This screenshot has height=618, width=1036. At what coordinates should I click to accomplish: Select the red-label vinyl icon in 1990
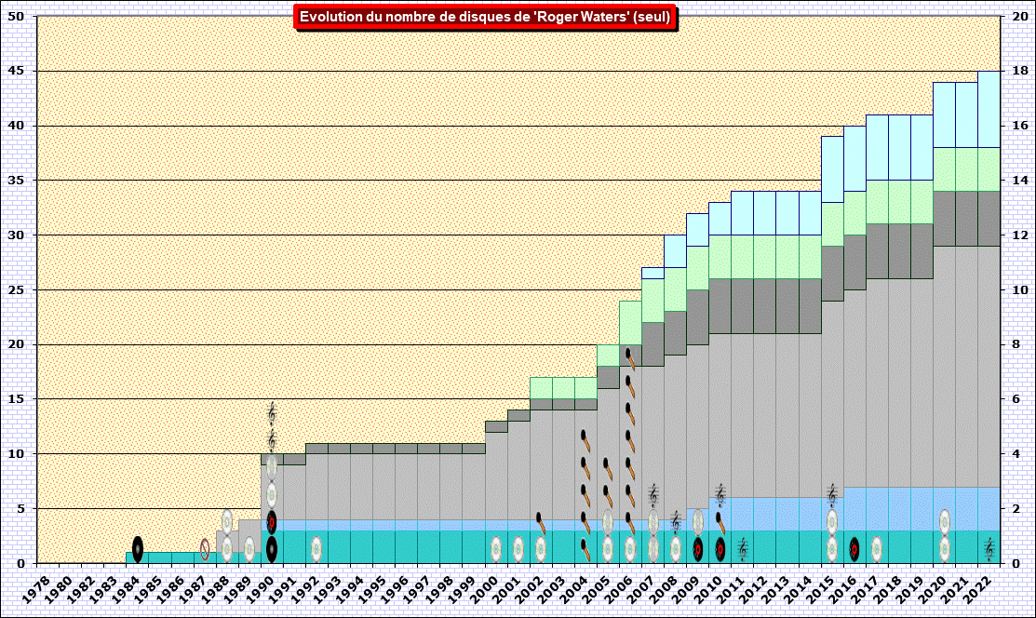(272, 522)
